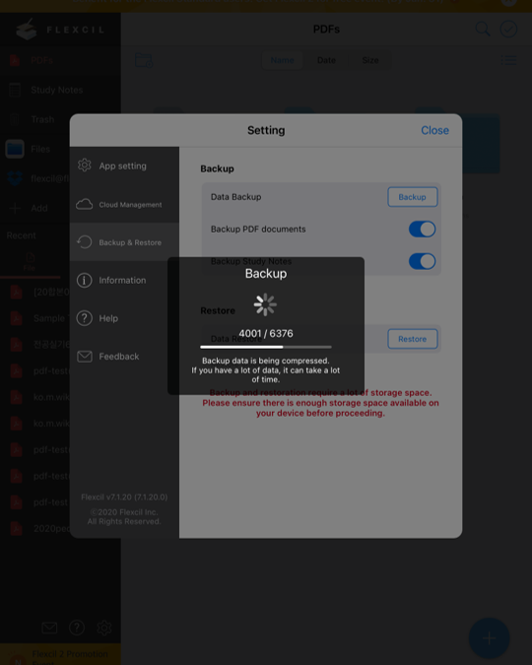This screenshot has width=532, height=665.
Task: Toggle Backup PDF documents switch
Action: click(x=422, y=229)
